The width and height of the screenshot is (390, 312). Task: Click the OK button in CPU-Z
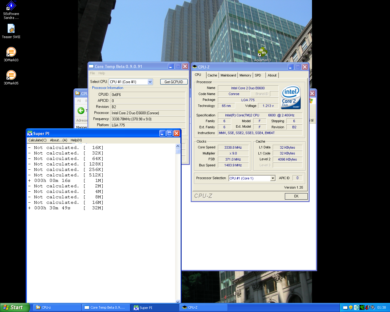point(296,196)
